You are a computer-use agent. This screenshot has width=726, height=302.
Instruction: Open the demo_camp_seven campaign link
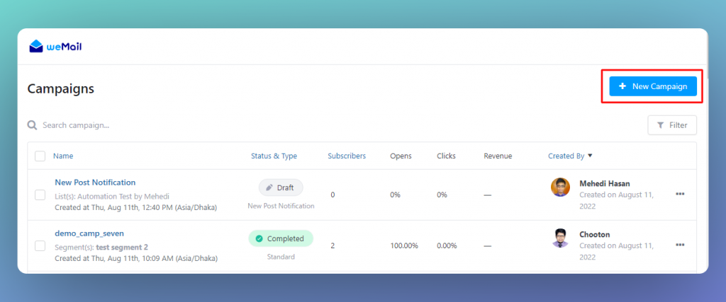[x=89, y=233]
